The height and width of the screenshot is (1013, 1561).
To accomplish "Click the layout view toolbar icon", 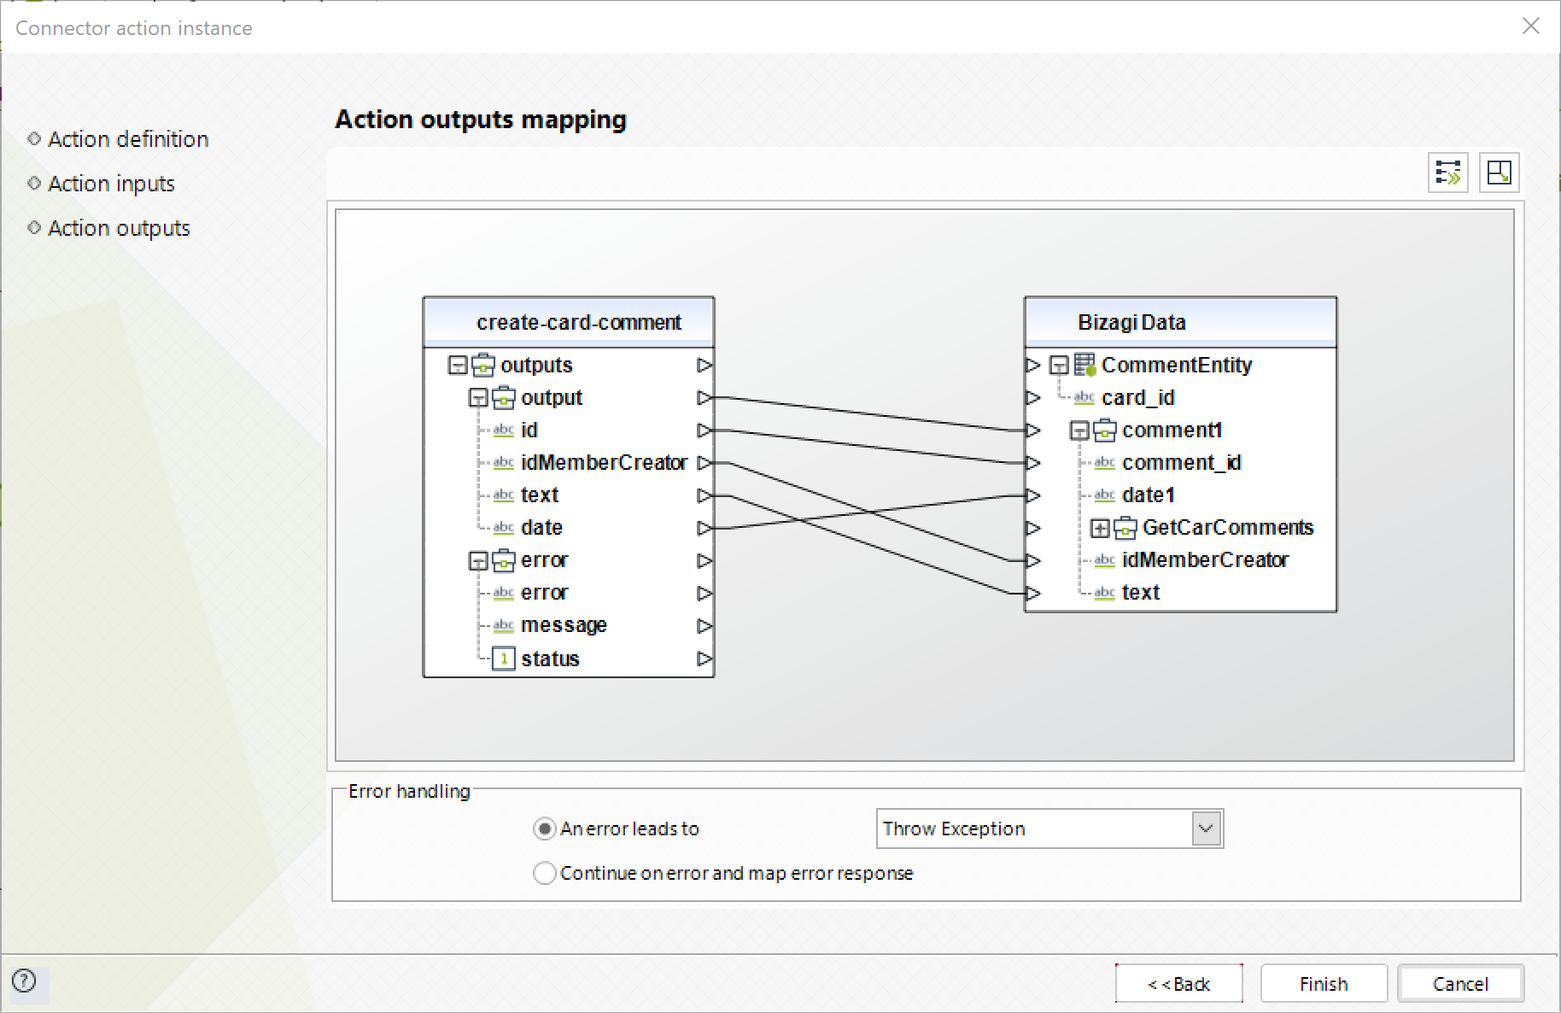I will 1499,173.
